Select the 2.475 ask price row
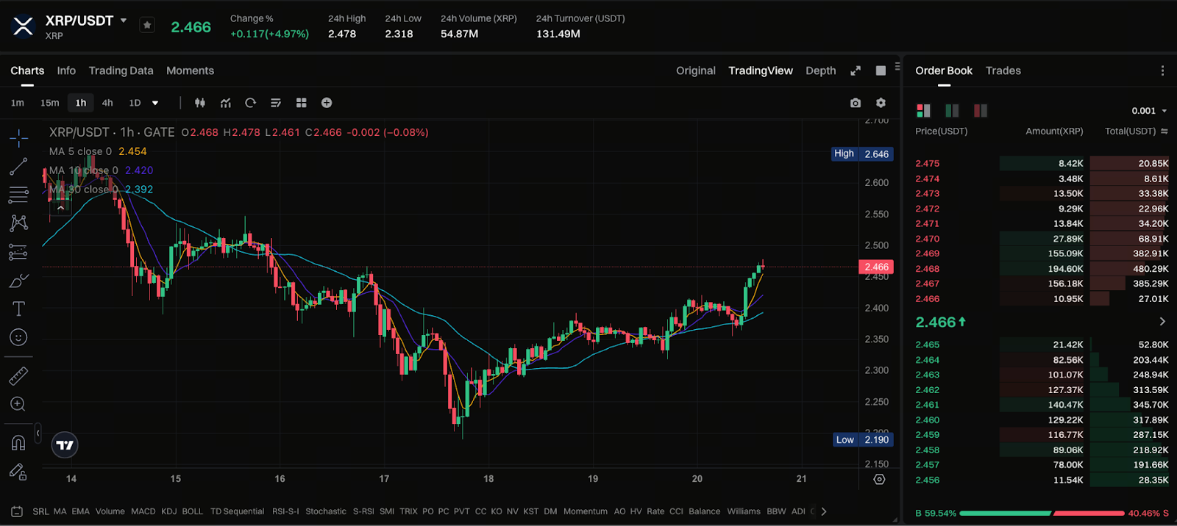This screenshot has width=1177, height=526. (1042, 163)
